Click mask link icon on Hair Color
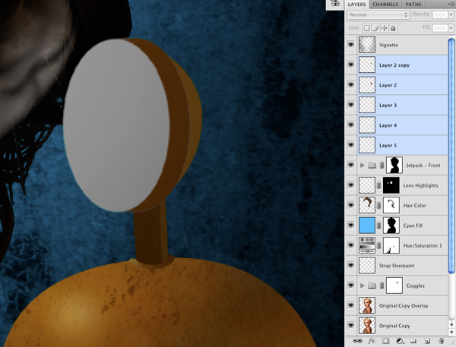 (378, 206)
